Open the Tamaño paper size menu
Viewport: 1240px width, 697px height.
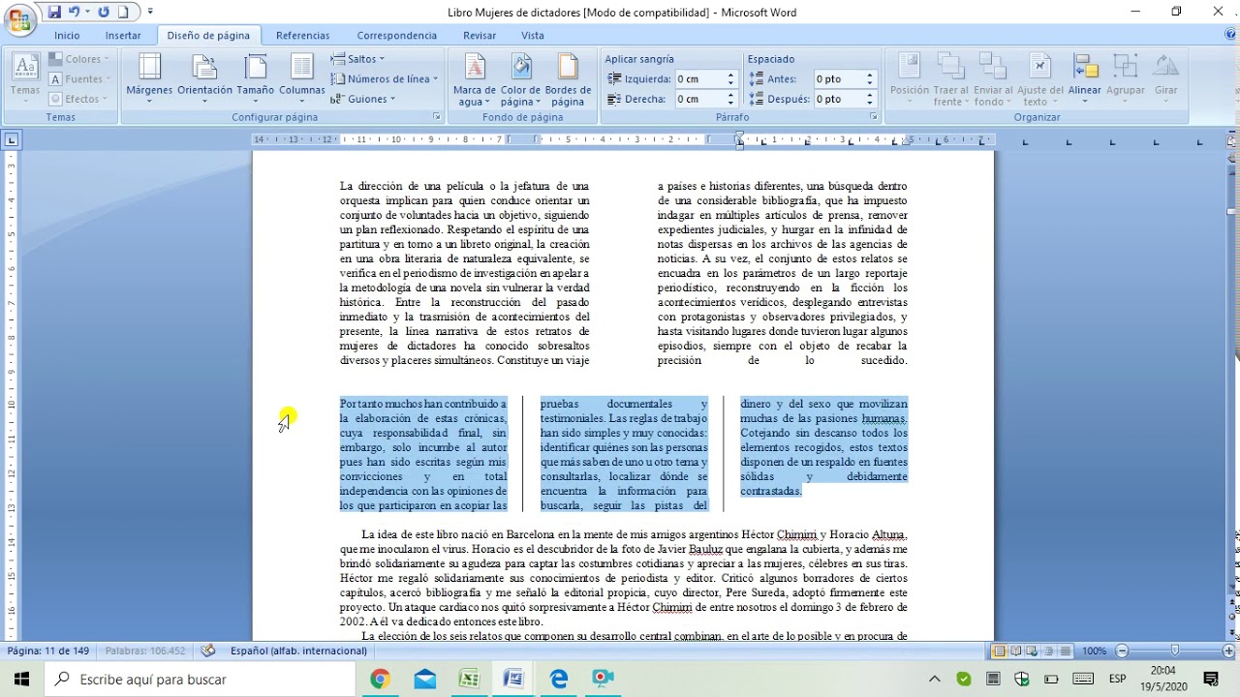[x=256, y=78]
